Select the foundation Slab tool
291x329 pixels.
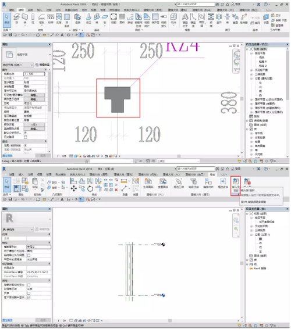coord(105,19)
